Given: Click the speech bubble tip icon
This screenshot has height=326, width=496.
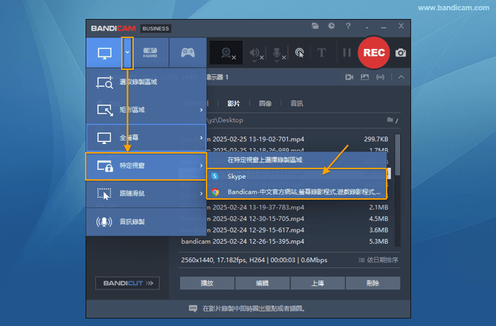Looking at the screenshot, I should point(193,308).
